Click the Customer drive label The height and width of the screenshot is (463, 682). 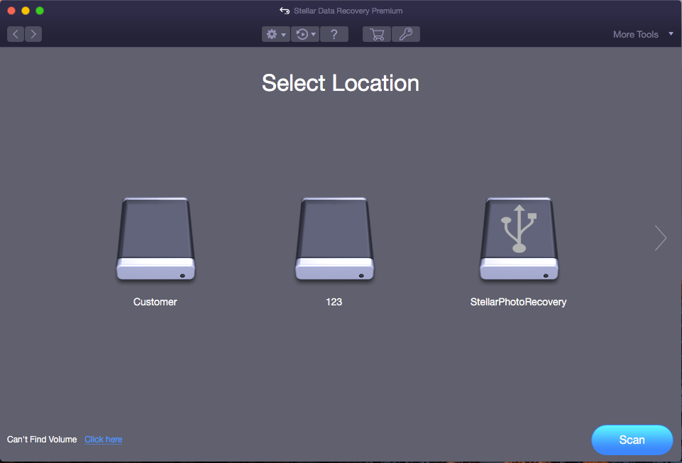[155, 302]
